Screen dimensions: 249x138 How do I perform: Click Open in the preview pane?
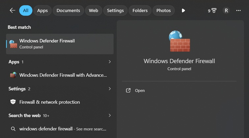click(140, 90)
